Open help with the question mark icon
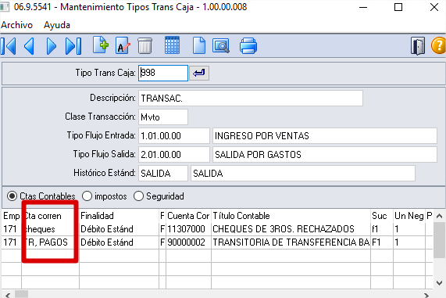 tap(438, 46)
